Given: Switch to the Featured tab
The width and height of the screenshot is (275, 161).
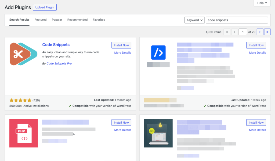Looking at the screenshot, I should (x=41, y=20).
